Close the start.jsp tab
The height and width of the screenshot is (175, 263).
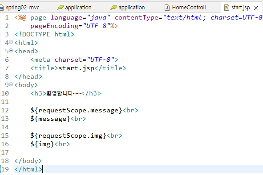[x=256, y=8]
